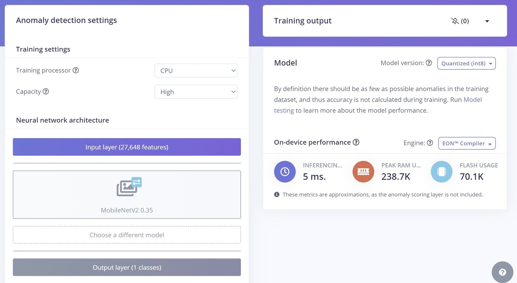Click the Capacity help question mark icon
The width and height of the screenshot is (517, 283).
(x=46, y=91)
